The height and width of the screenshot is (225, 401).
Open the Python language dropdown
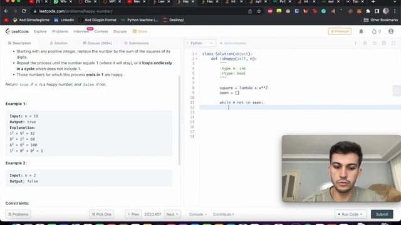click(200, 43)
